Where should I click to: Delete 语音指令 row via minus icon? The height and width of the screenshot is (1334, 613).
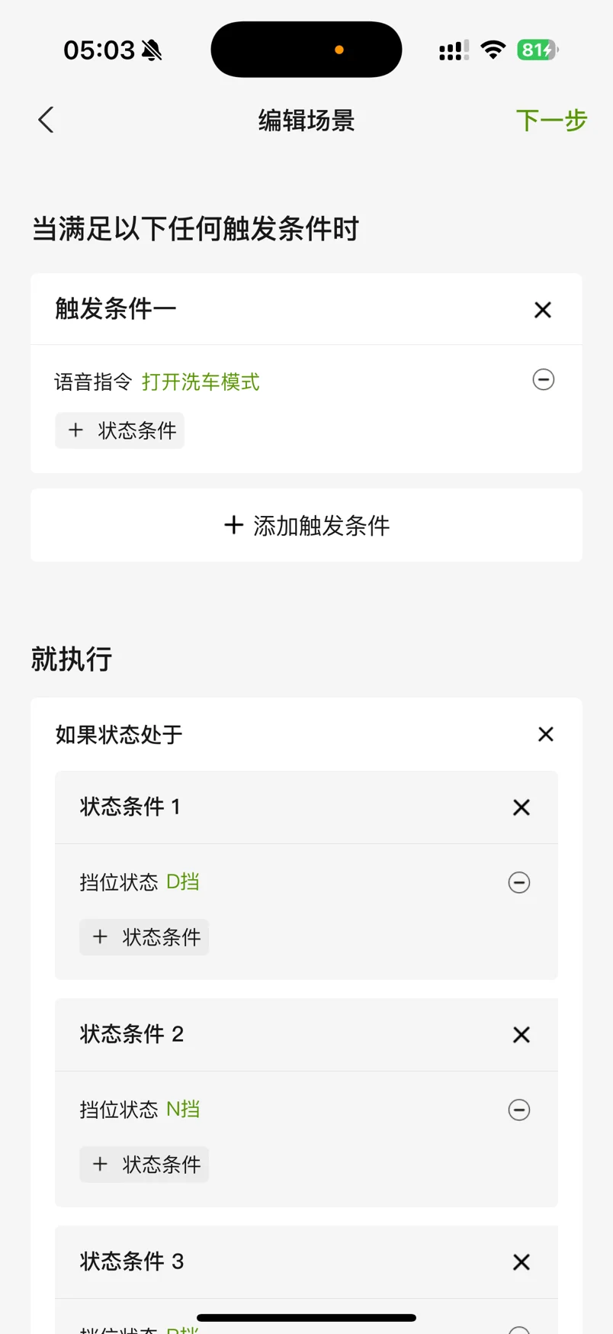coord(544,379)
